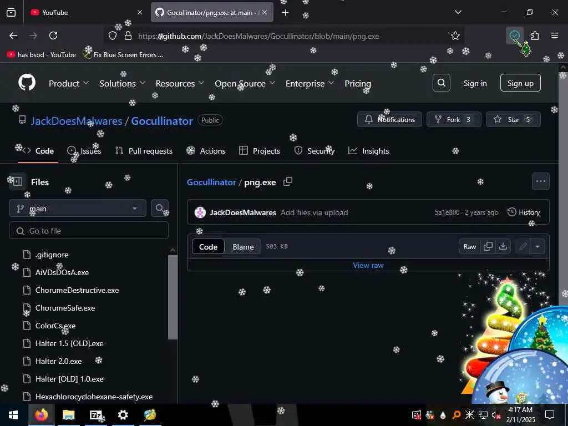Image resolution: width=568 pixels, height=426 pixels.
Task: Click the Windows Start button
Action: [13, 415]
